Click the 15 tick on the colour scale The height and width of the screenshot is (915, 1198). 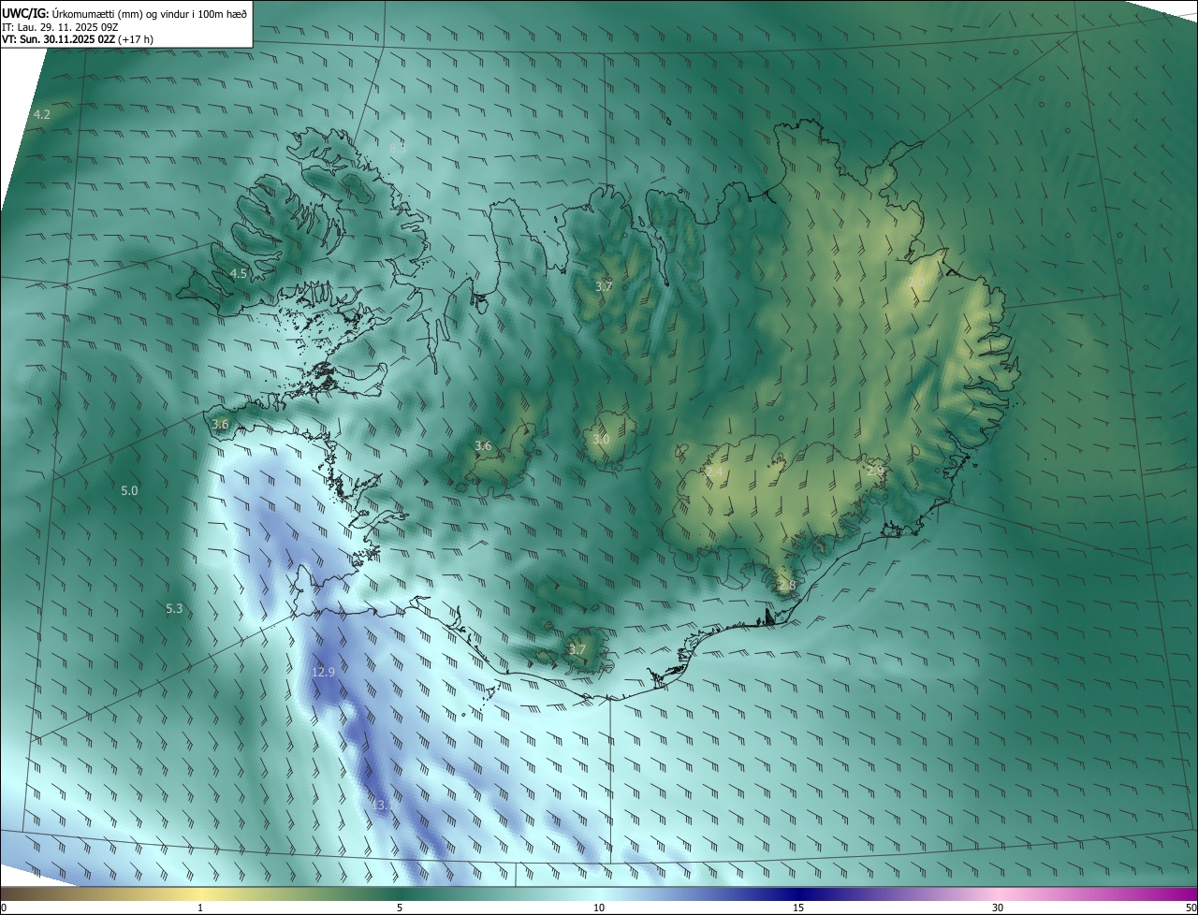tap(798, 908)
